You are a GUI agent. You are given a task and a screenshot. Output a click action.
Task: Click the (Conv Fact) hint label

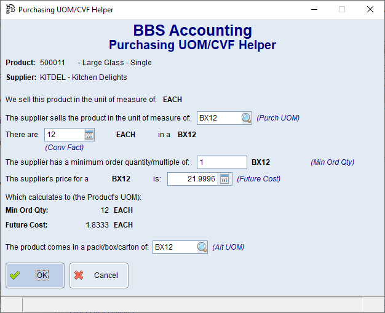(x=64, y=147)
